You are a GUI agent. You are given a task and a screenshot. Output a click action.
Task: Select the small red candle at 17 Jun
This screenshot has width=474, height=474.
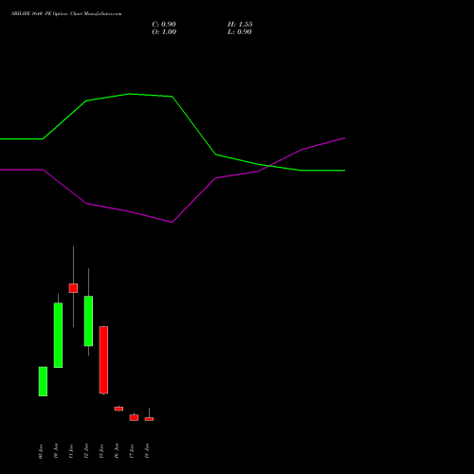pyautogui.click(x=134, y=417)
